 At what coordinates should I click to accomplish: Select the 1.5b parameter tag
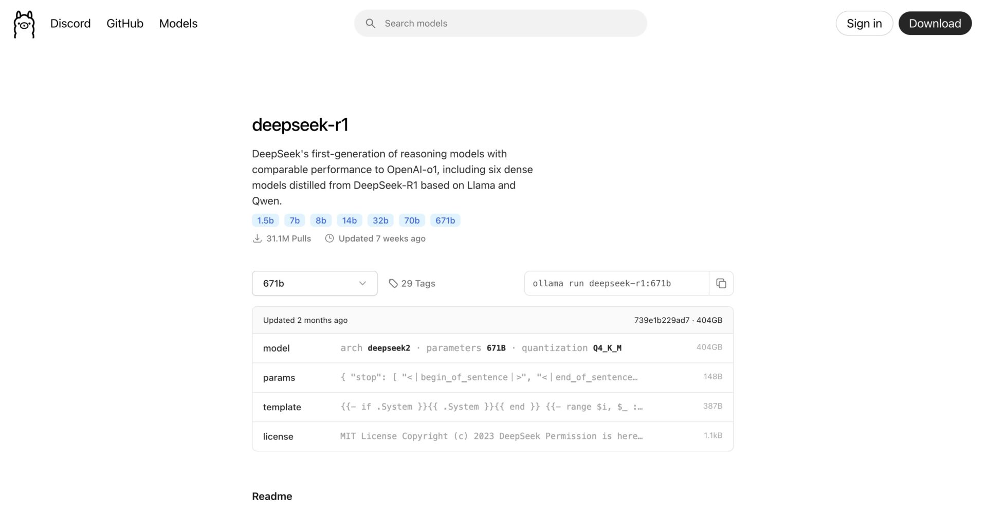(x=265, y=220)
